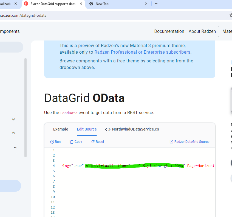This screenshot has height=217, width=232.
Task: Click the external-link icon beside RadzenDataGrid Source
Action: pyautogui.click(x=171, y=142)
